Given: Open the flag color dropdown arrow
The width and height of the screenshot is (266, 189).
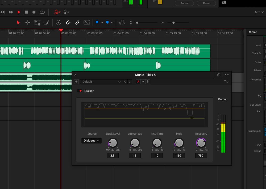Looking at the screenshot, I should click(102, 23).
